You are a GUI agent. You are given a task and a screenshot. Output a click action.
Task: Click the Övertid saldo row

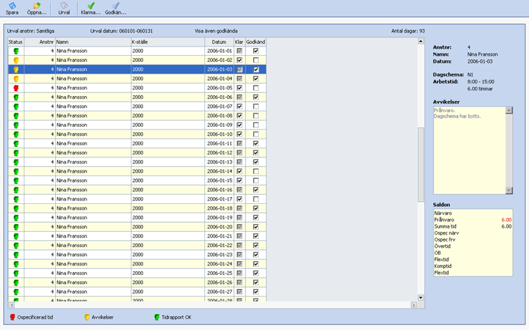click(x=472, y=246)
